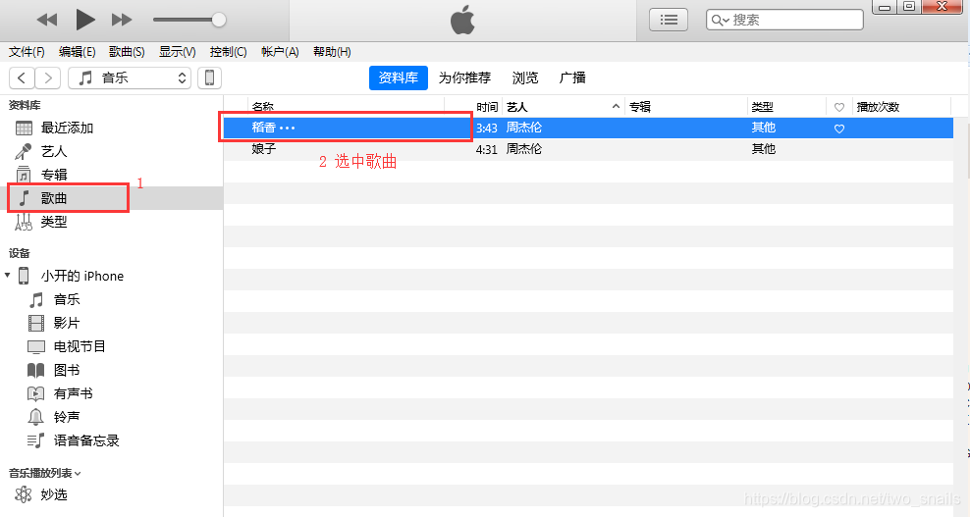Click the heart column header
Viewport: 970px width, 517px height.
click(x=838, y=107)
